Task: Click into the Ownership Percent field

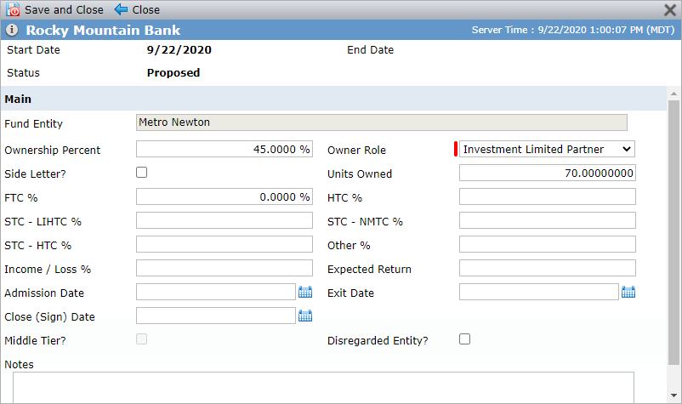Action: pyautogui.click(x=224, y=149)
